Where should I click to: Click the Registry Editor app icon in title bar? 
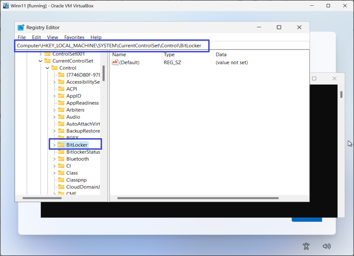(x=21, y=27)
